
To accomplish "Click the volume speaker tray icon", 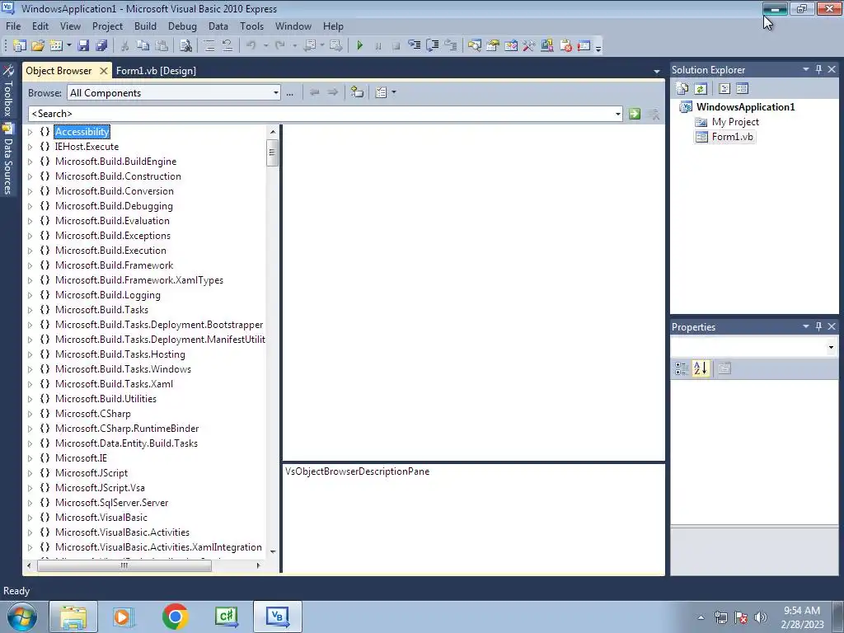I will (761, 617).
